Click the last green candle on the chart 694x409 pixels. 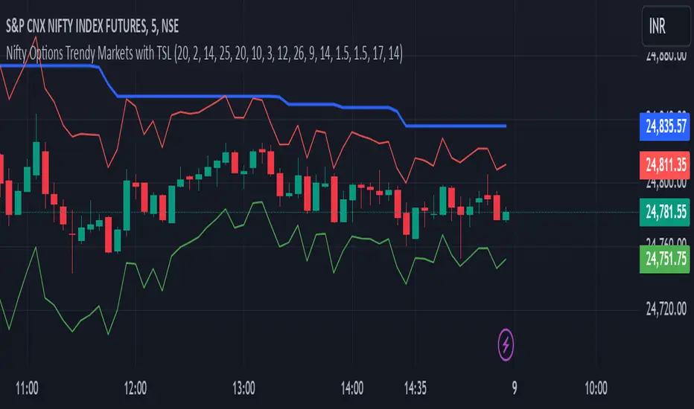point(506,216)
